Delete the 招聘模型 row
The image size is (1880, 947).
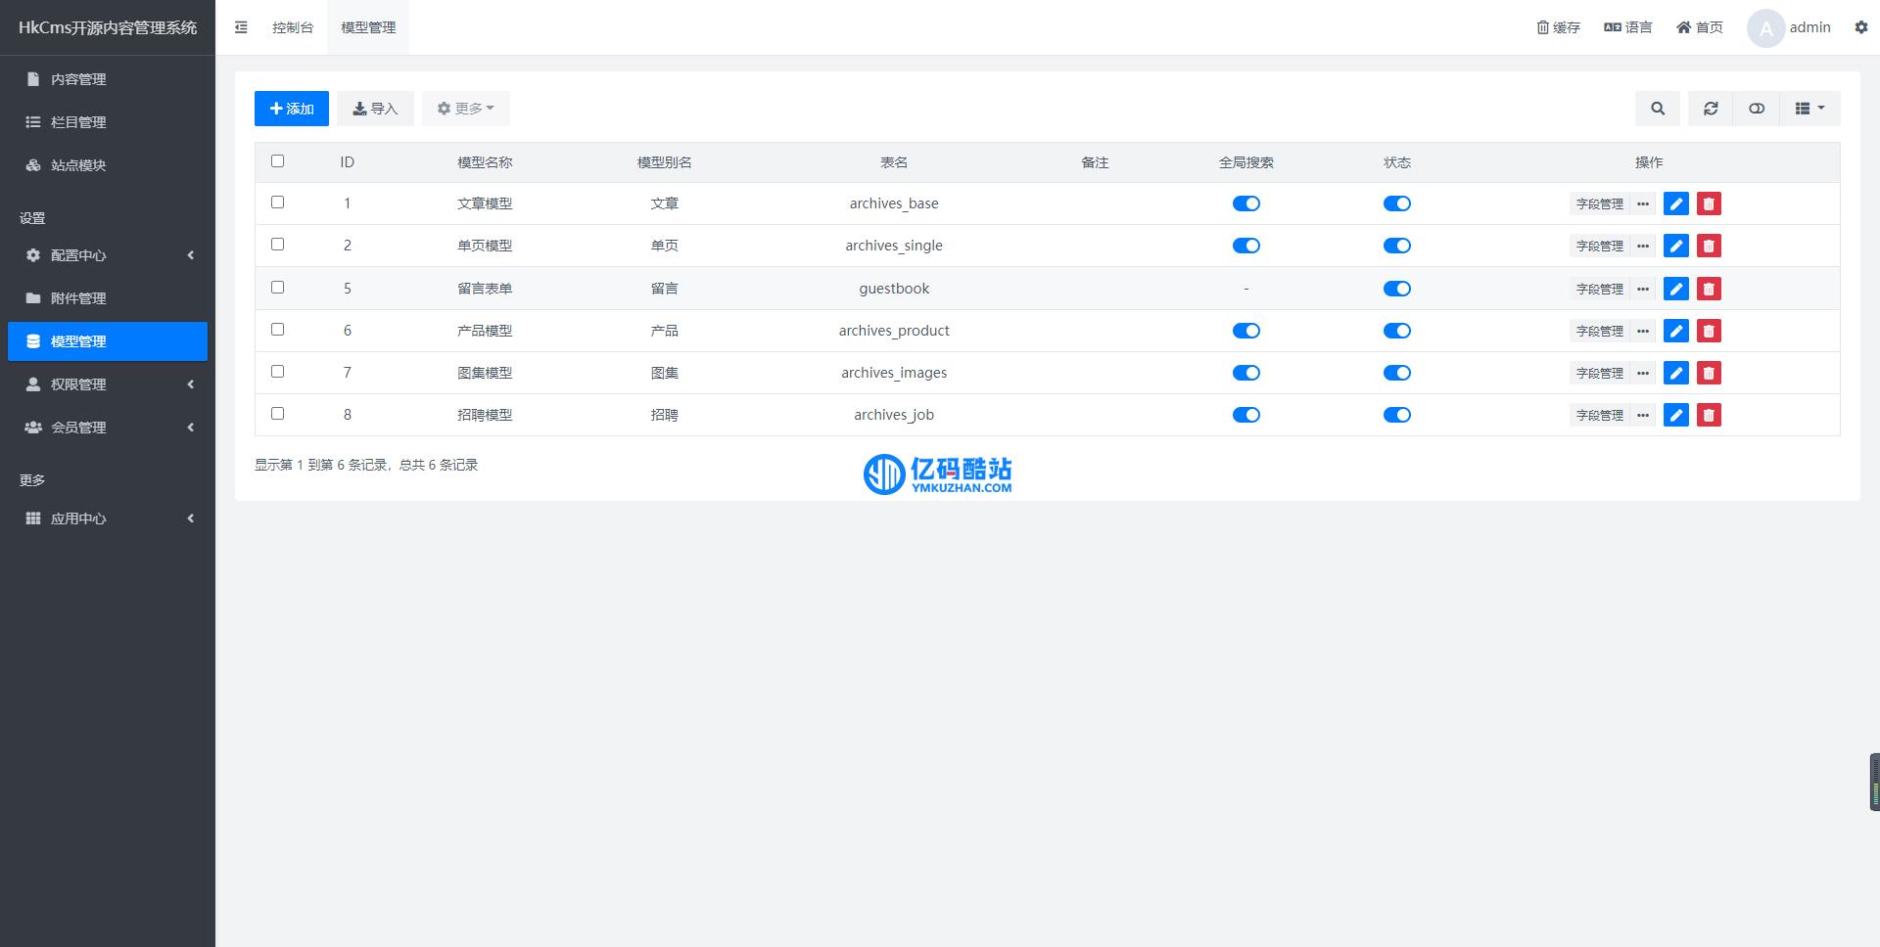(1709, 415)
